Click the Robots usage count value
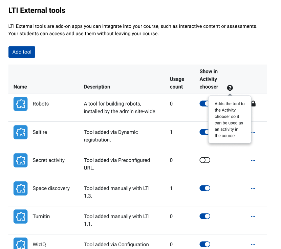The height and width of the screenshot is (249, 281). pyautogui.click(x=171, y=104)
